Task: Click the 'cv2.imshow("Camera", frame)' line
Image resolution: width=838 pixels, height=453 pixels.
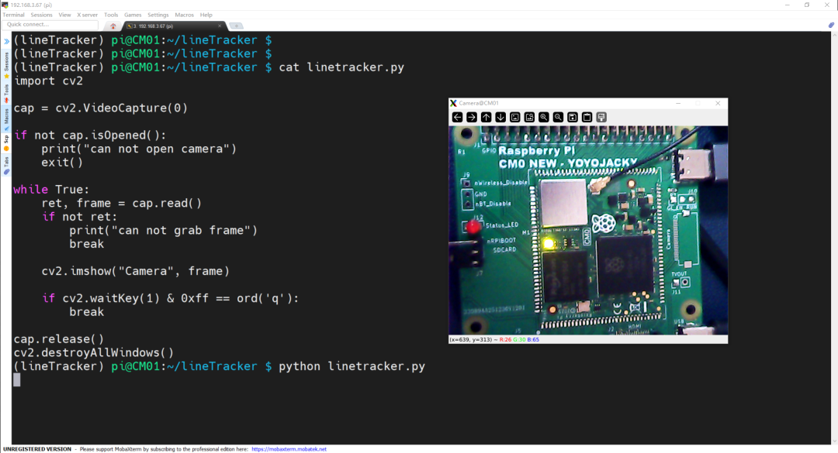Action: coord(135,271)
